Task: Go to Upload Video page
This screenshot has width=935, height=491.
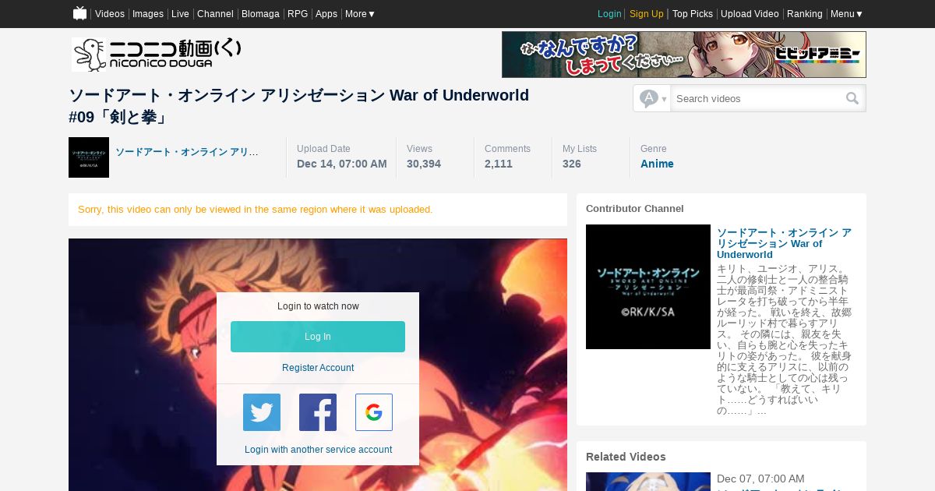Action: tap(750, 14)
